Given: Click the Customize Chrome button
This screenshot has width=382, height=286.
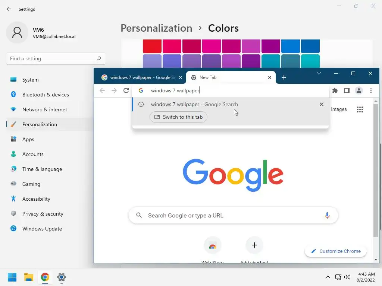Looking at the screenshot, I should point(336,251).
